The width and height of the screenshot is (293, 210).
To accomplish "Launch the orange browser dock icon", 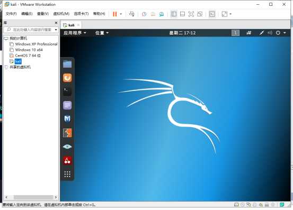I will coord(67,78).
